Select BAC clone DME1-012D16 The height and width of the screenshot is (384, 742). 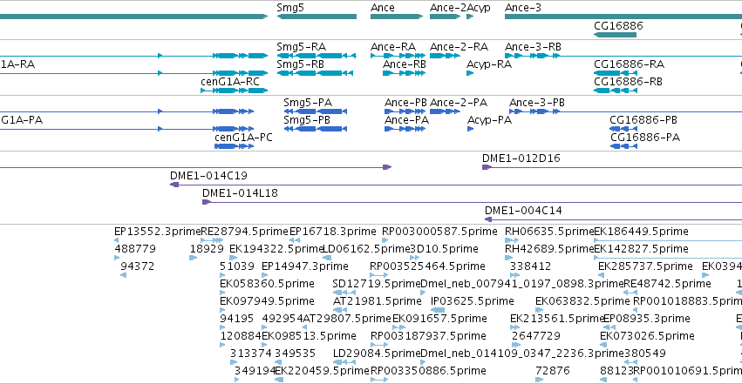(x=612, y=167)
